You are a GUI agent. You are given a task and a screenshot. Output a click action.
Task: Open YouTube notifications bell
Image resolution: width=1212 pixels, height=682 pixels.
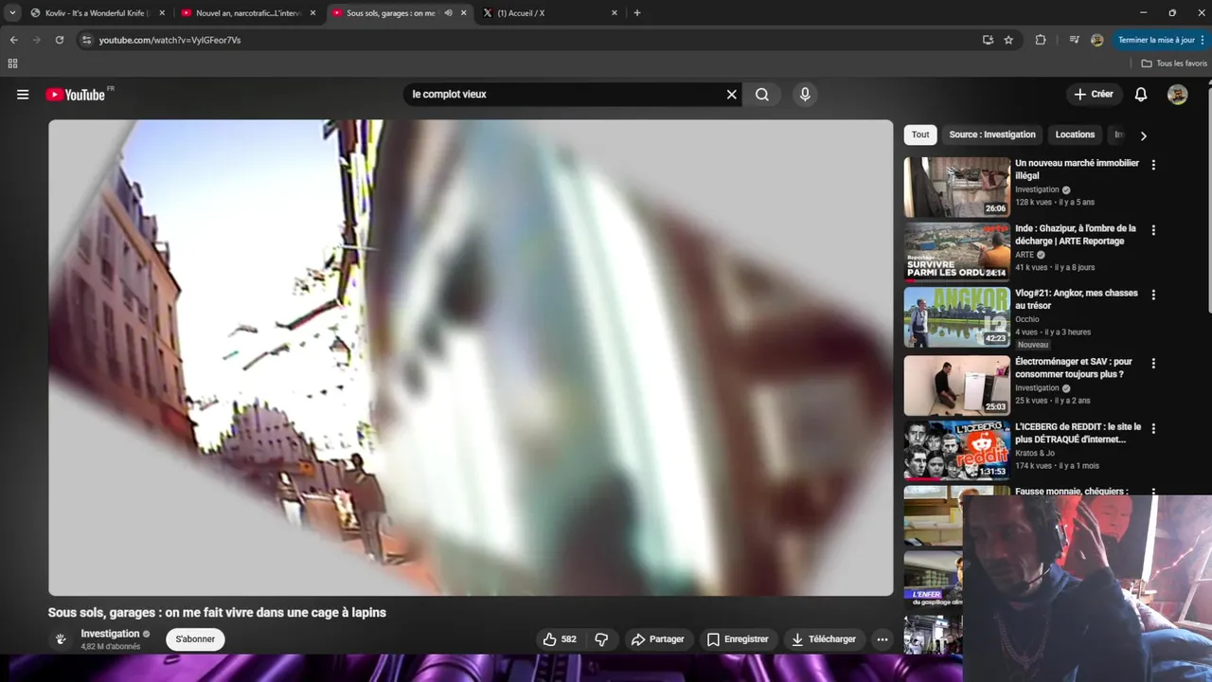coord(1141,95)
